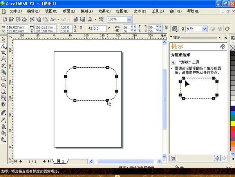Go to first page navigation button
This screenshot has height=177, width=235.
[15, 161]
